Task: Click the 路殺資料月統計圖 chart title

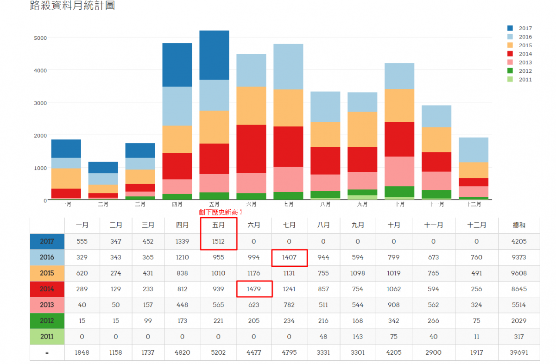Action: pos(72,6)
